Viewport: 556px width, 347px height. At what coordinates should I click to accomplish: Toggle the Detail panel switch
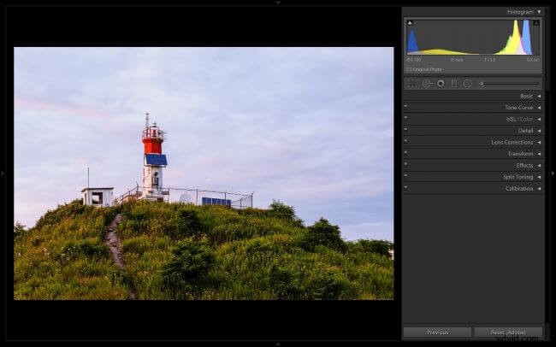tap(405, 129)
